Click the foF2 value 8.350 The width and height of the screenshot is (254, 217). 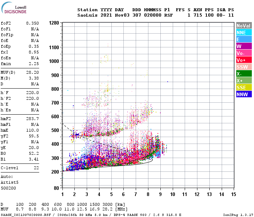pyautogui.click(x=32, y=23)
